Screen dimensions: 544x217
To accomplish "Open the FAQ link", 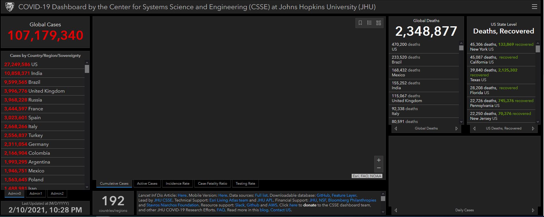I will (221, 210).
